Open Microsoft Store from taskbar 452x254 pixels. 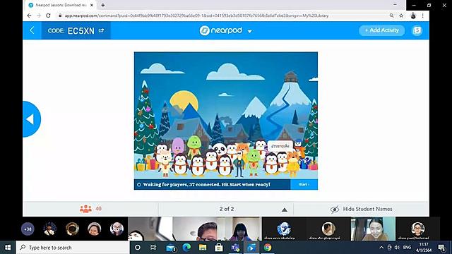point(219,248)
